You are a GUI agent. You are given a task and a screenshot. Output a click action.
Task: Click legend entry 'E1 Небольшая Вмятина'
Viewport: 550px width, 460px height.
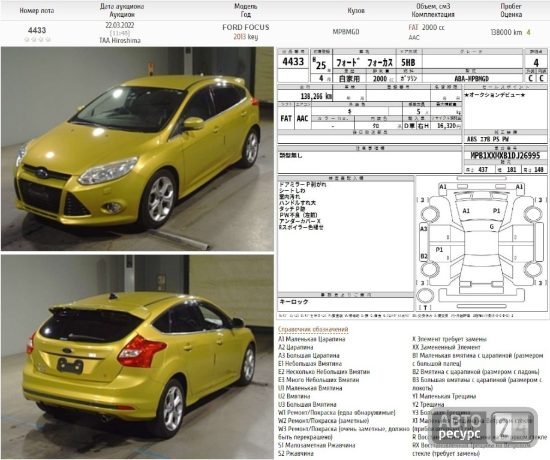309,364
